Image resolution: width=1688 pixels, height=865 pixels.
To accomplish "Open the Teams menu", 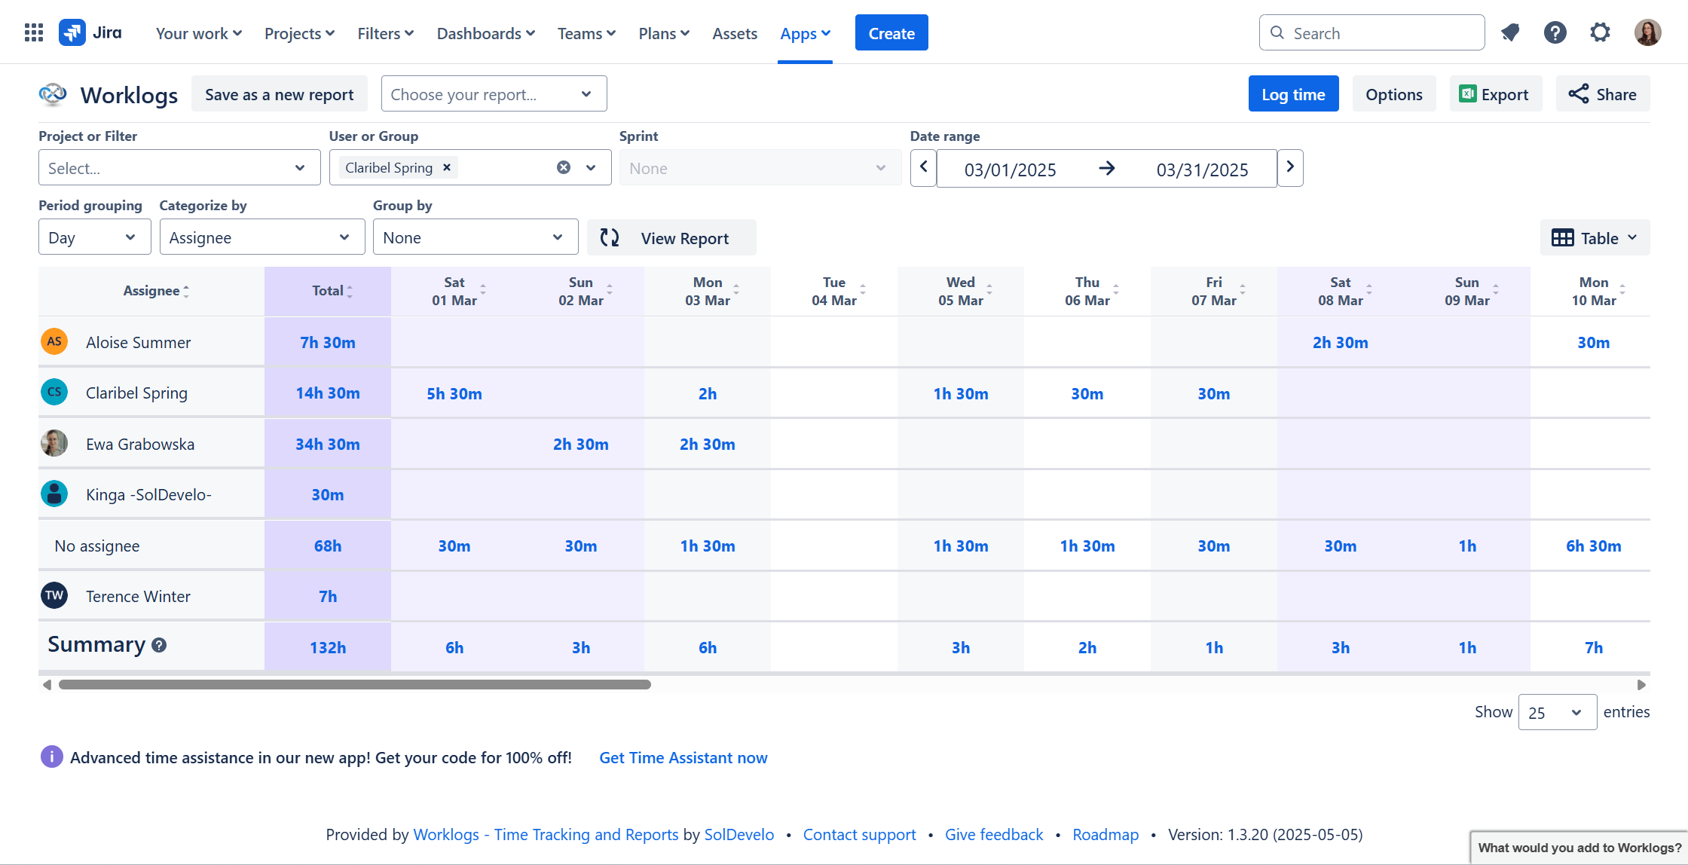I will click(x=586, y=33).
